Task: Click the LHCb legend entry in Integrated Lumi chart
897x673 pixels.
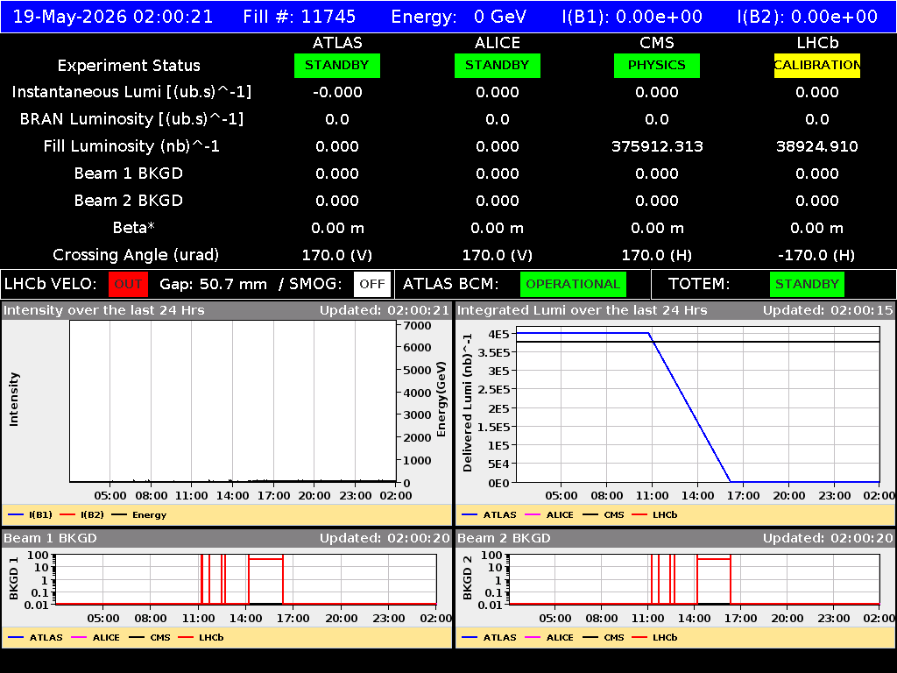Action: tap(654, 514)
